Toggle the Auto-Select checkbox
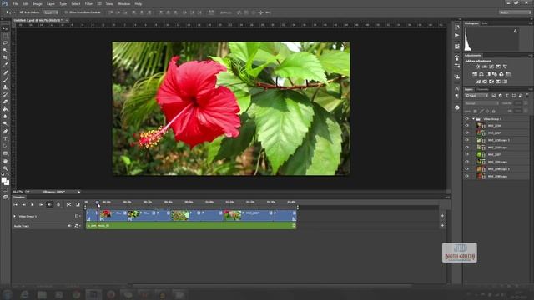 [22, 12]
